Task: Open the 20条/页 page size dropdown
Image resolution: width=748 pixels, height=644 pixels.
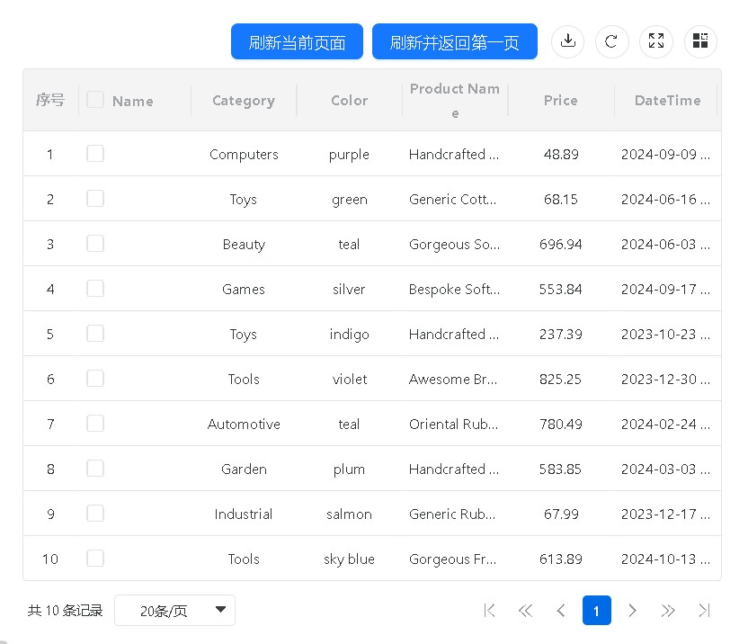Action: 174,611
